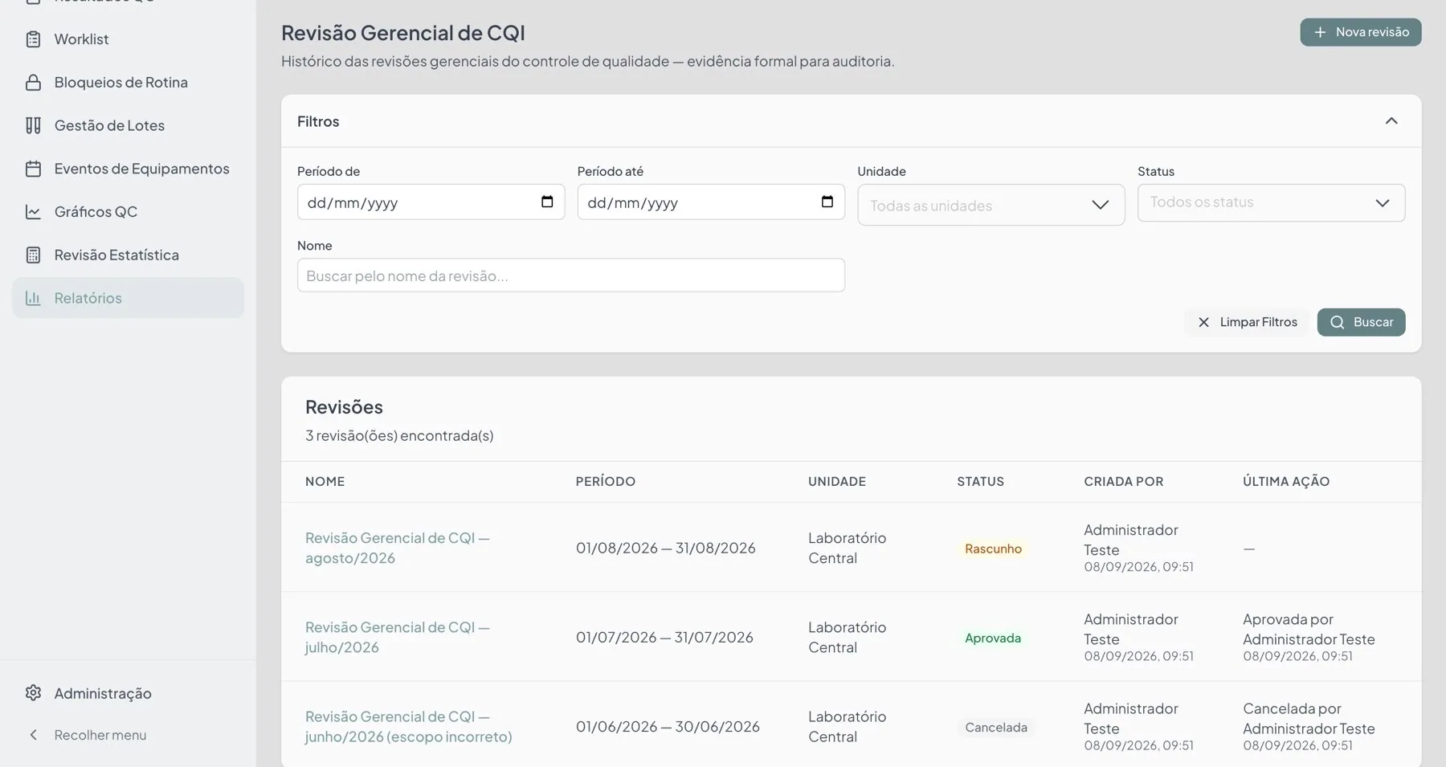The height and width of the screenshot is (767, 1446).
Task: Click the Administração gear icon
Action: (x=33, y=693)
